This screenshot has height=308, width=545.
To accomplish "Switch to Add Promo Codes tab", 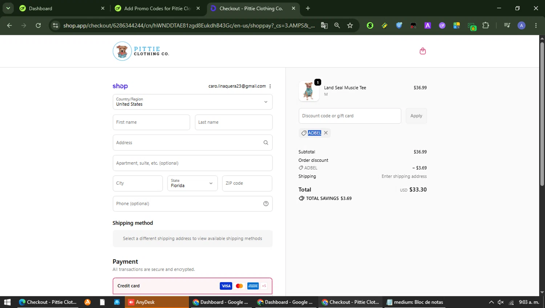I will pyautogui.click(x=157, y=8).
